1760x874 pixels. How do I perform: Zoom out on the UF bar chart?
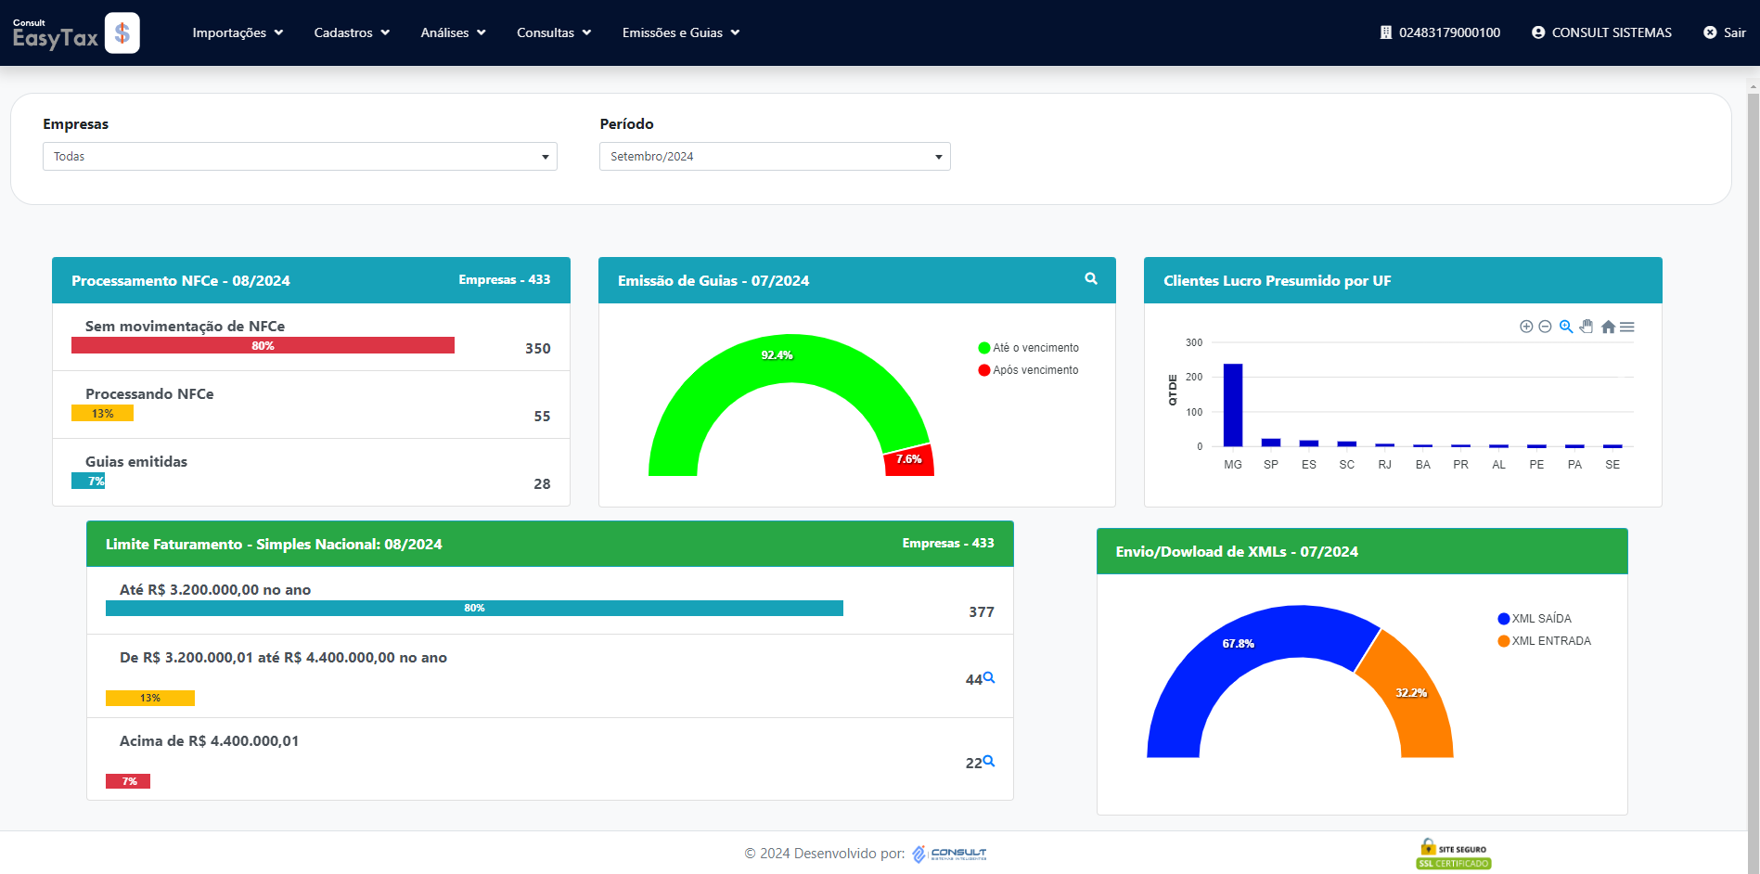click(x=1545, y=327)
